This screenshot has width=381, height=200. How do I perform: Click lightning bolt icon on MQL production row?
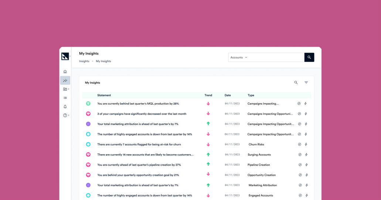coord(306,104)
